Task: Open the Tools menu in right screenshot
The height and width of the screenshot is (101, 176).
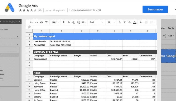Action: pyautogui.click(x=171, y=28)
